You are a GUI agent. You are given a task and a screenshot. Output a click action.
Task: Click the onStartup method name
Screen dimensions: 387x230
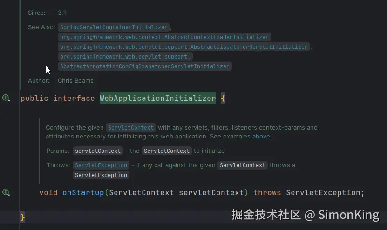click(83, 192)
